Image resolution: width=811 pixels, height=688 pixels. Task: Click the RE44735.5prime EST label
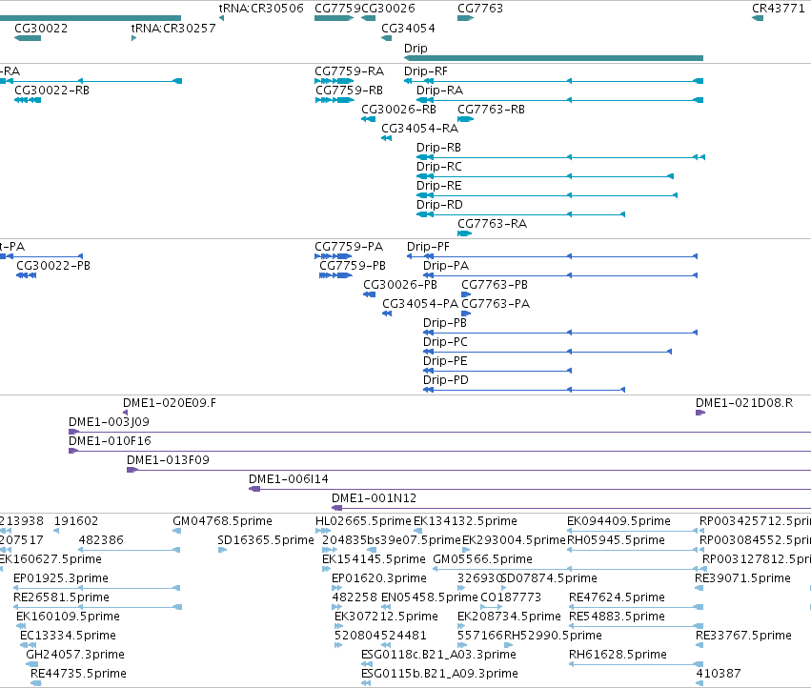[x=78, y=674]
